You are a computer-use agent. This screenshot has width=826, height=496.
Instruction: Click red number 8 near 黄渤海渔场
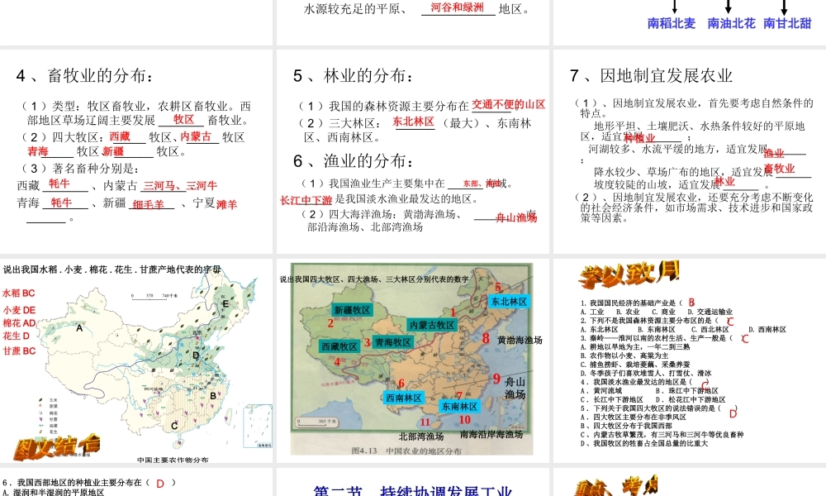click(x=486, y=339)
